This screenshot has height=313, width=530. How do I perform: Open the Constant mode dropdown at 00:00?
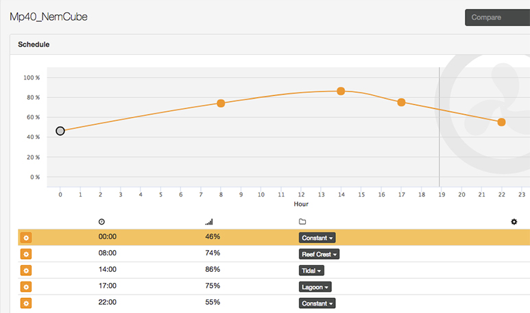317,238
